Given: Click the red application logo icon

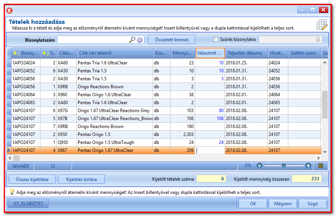Looking at the screenshot, I should point(9,10).
